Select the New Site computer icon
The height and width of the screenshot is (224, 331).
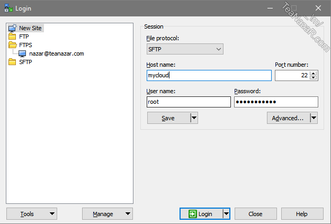point(13,28)
